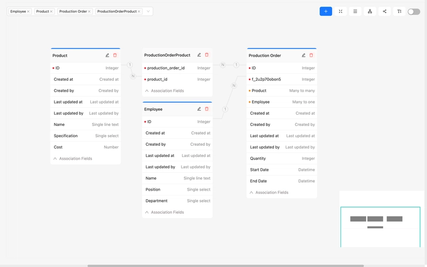Click the text size icon in the toolbar

point(399,11)
